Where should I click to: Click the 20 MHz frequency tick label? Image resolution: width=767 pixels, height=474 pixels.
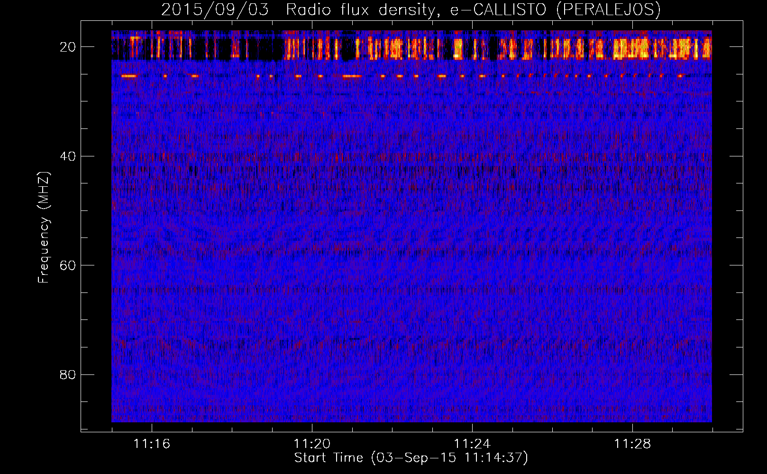[68, 47]
